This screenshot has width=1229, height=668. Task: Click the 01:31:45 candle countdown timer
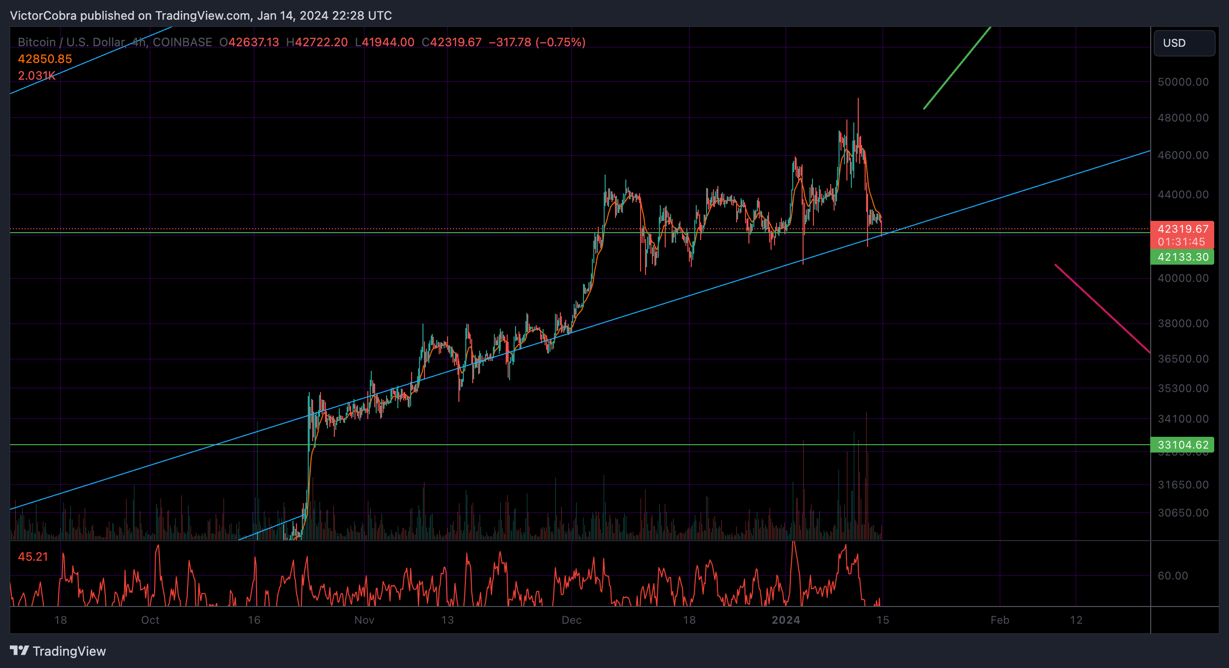pyautogui.click(x=1181, y=242)
